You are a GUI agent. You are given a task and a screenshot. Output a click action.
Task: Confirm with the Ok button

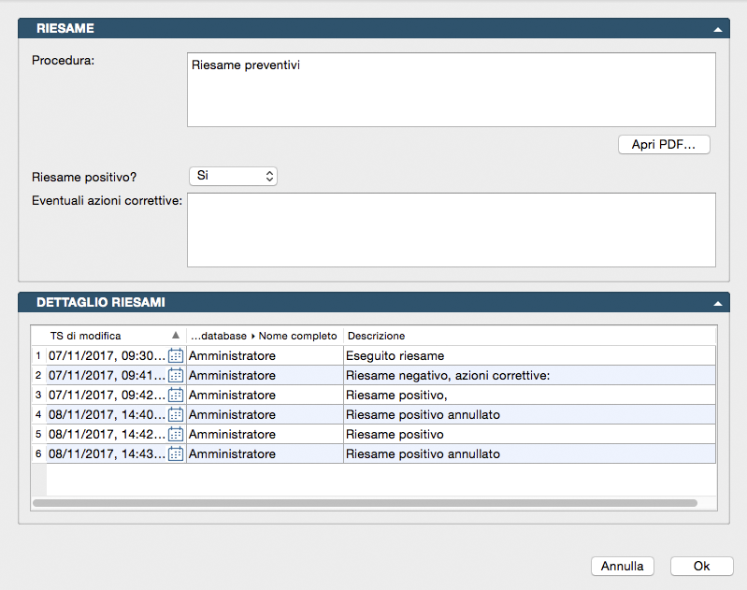tap(701, 566)
